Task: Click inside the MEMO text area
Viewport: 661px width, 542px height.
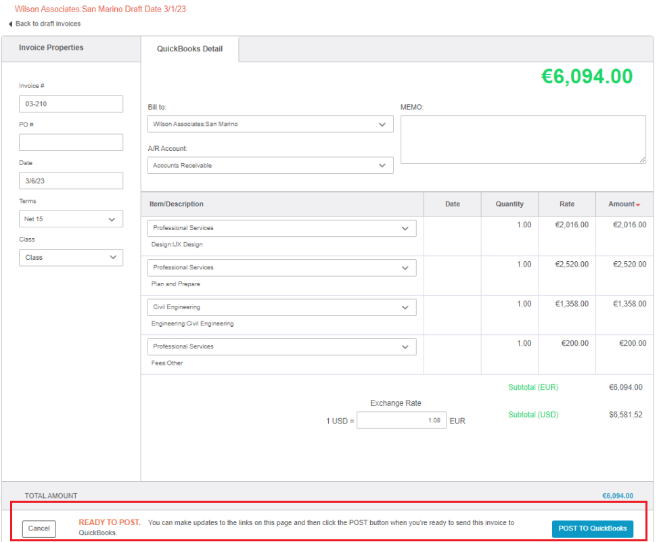Action: [x=523, y=139]
